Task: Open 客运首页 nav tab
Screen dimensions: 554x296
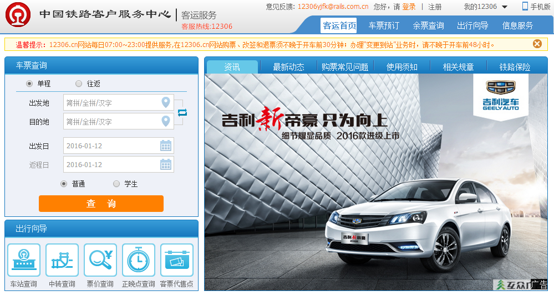Action: [x=339, y=25]
